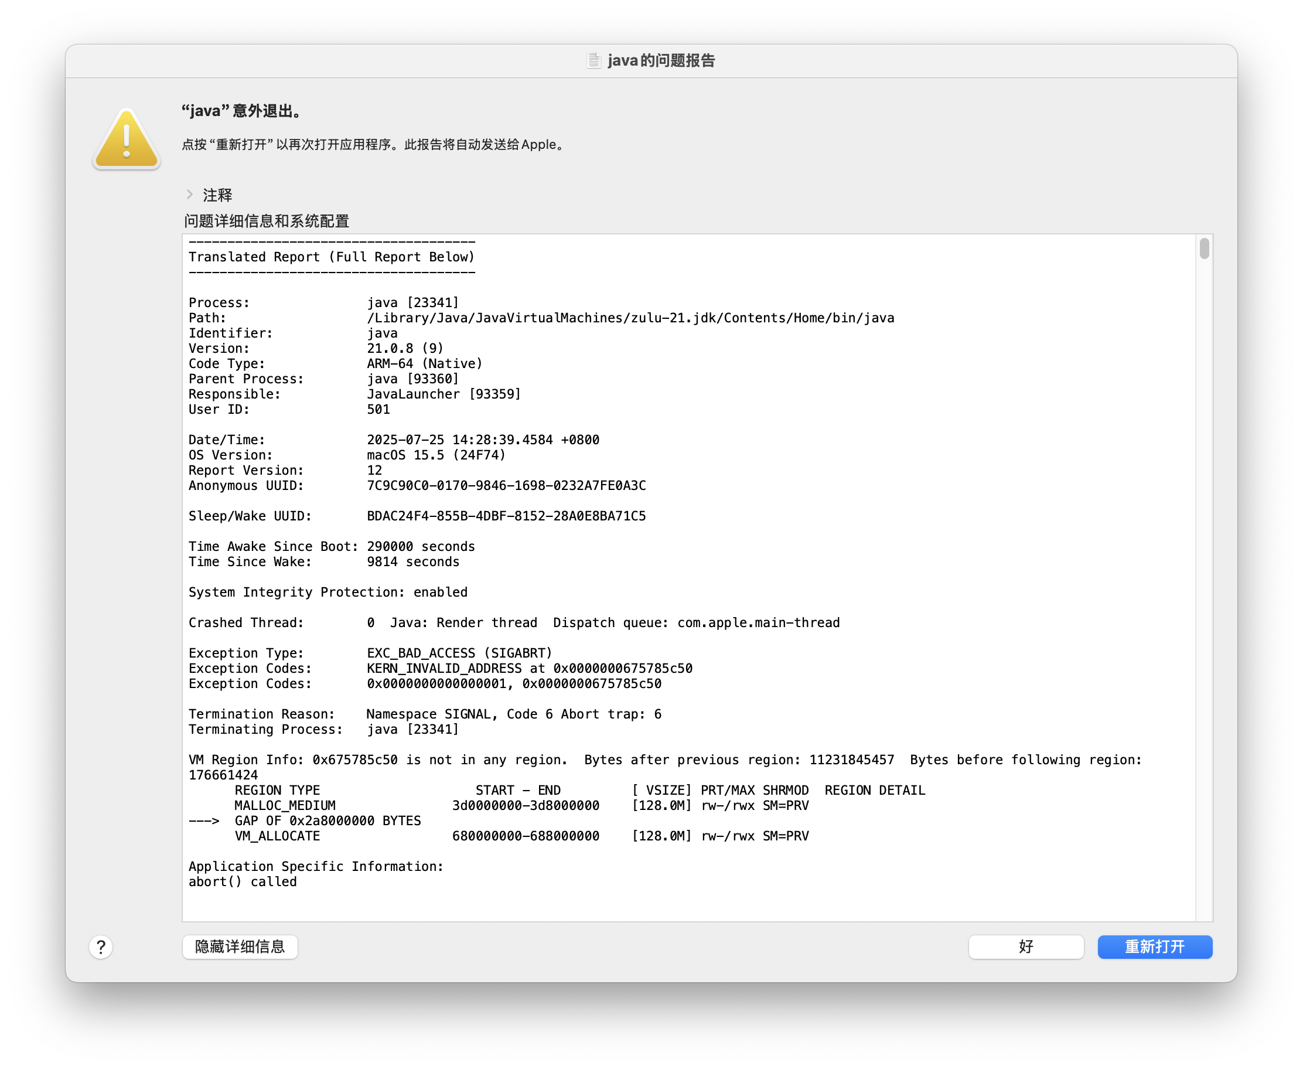Image resolution: width=1303 pixels, height=1069 pixels.
Task: Click Sleep/Wake UUID BDAC24F4 value
Action: [x=507, y=516]
